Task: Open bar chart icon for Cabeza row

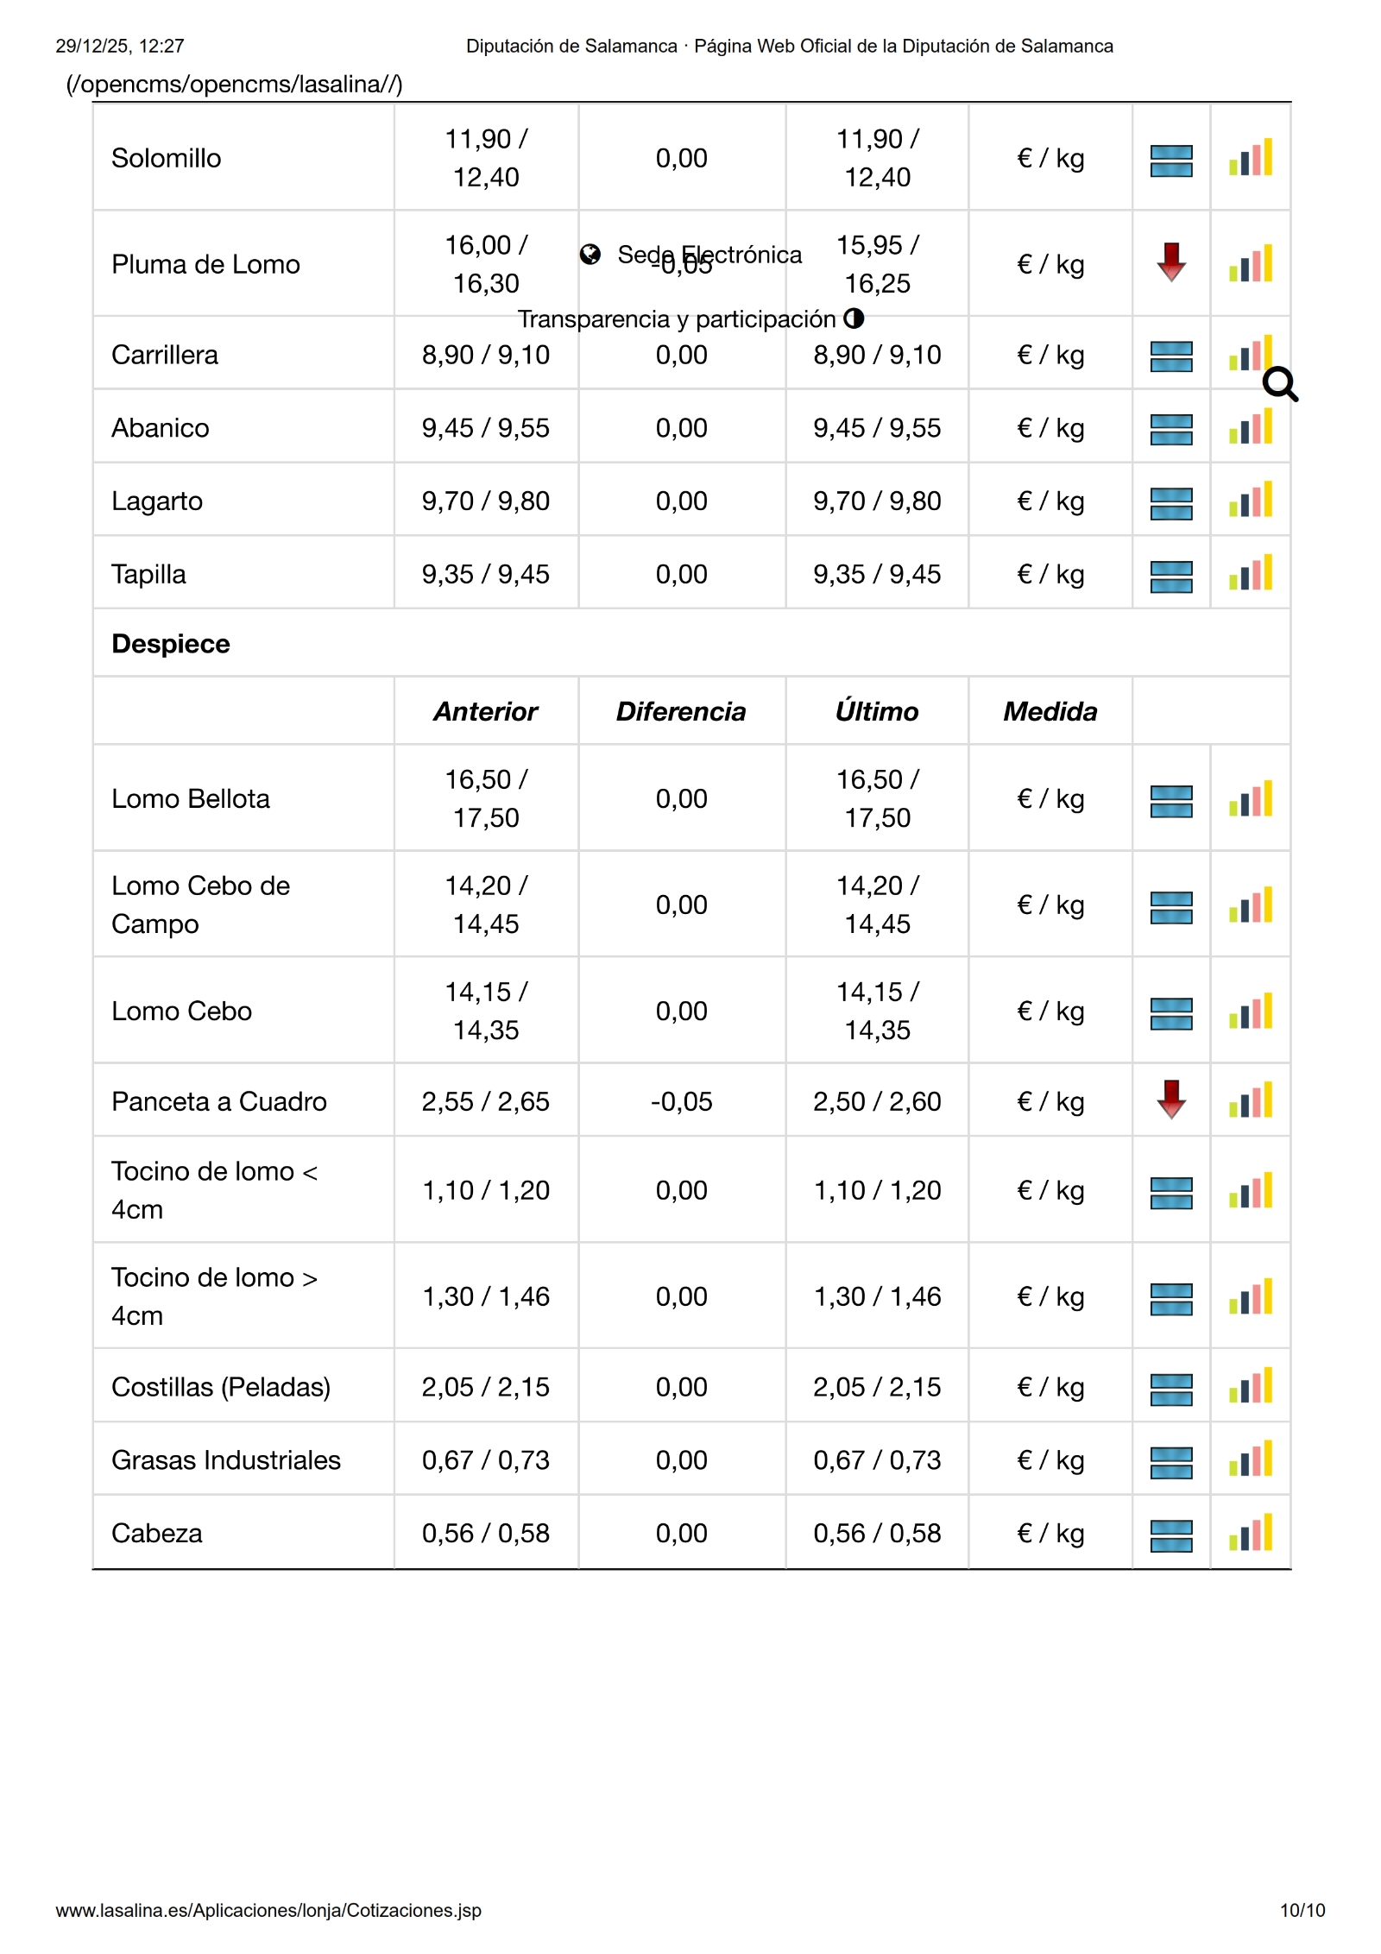Action: coord(1251,1533)
